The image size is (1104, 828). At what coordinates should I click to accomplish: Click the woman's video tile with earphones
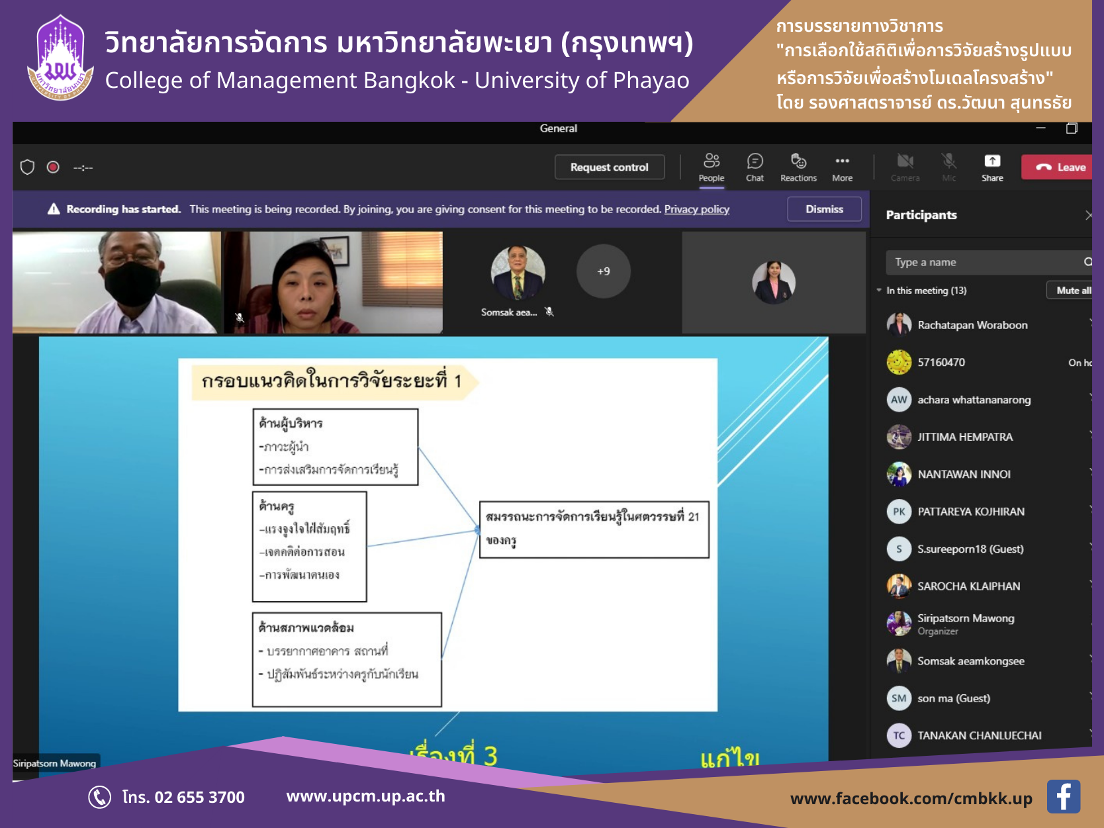333,283
